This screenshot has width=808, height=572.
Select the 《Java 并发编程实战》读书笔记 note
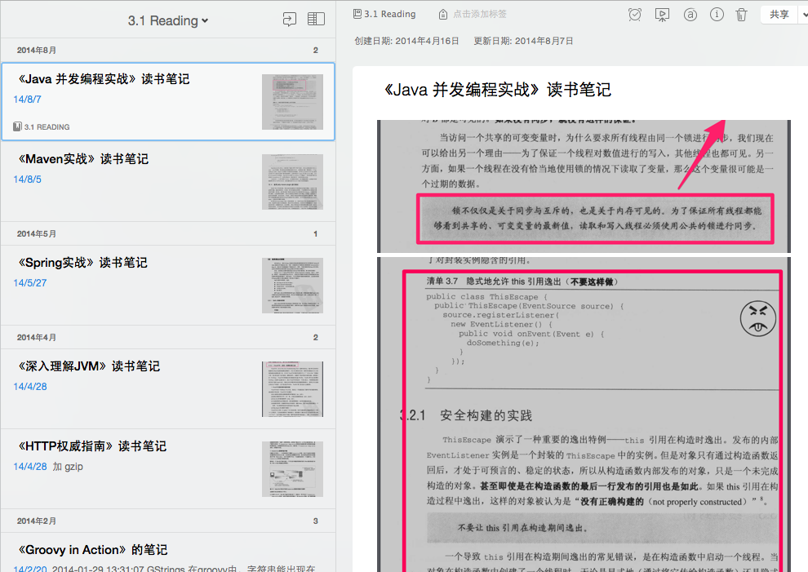(168, 101)
